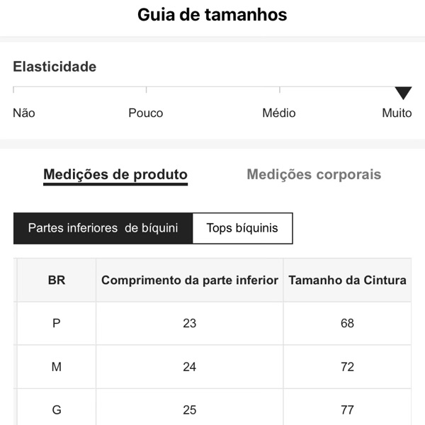Select the size G row

pos(57,409)
